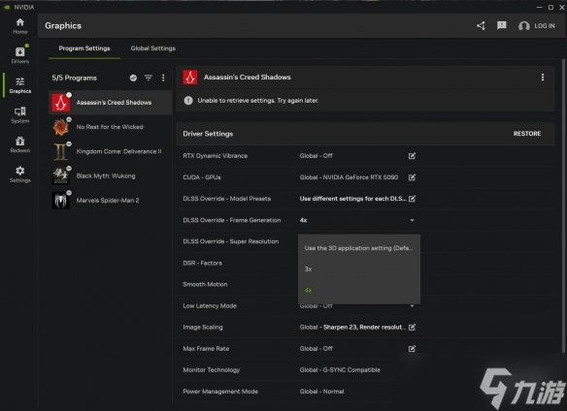Click the warning info icon

pyautogui.click(x=188, y=101)
